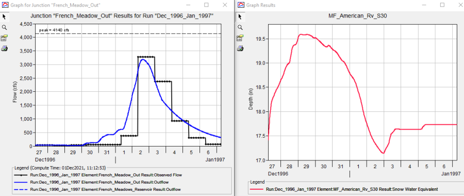
Task: Click the 'Legend' header in Graph Results window
Action: [257, 182]
